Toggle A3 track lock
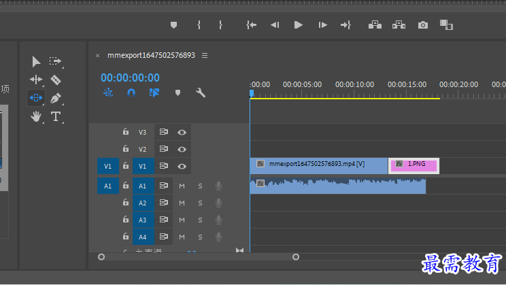Screen dimensions: 506x285 (x=126, y=220)
